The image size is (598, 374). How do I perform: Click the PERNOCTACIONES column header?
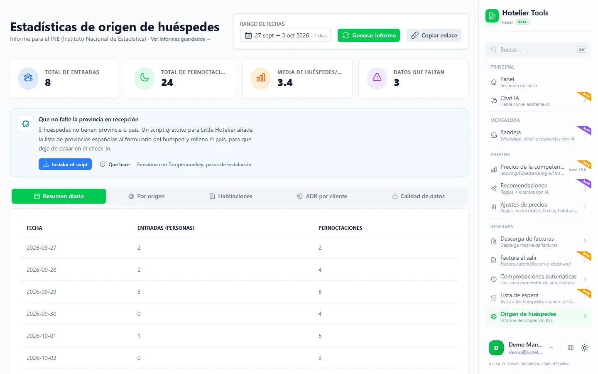coord(340,228)
